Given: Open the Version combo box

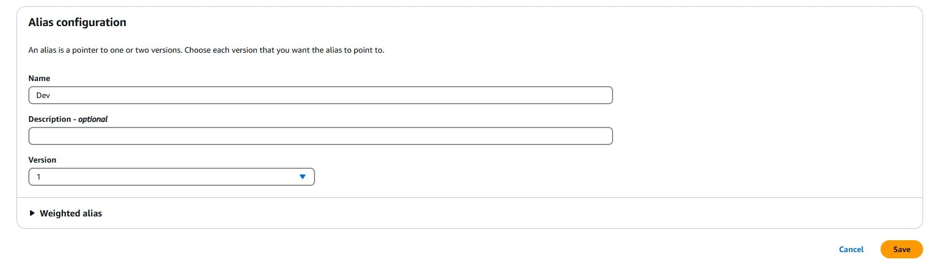Looking at the screenshot, I should [x=171, y=177].
